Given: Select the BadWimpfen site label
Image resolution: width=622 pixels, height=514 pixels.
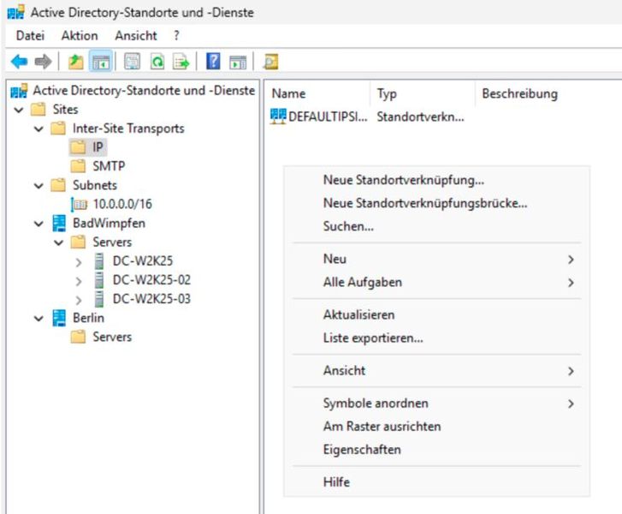Looking at the screenshot, I should [x=109, y=224].
